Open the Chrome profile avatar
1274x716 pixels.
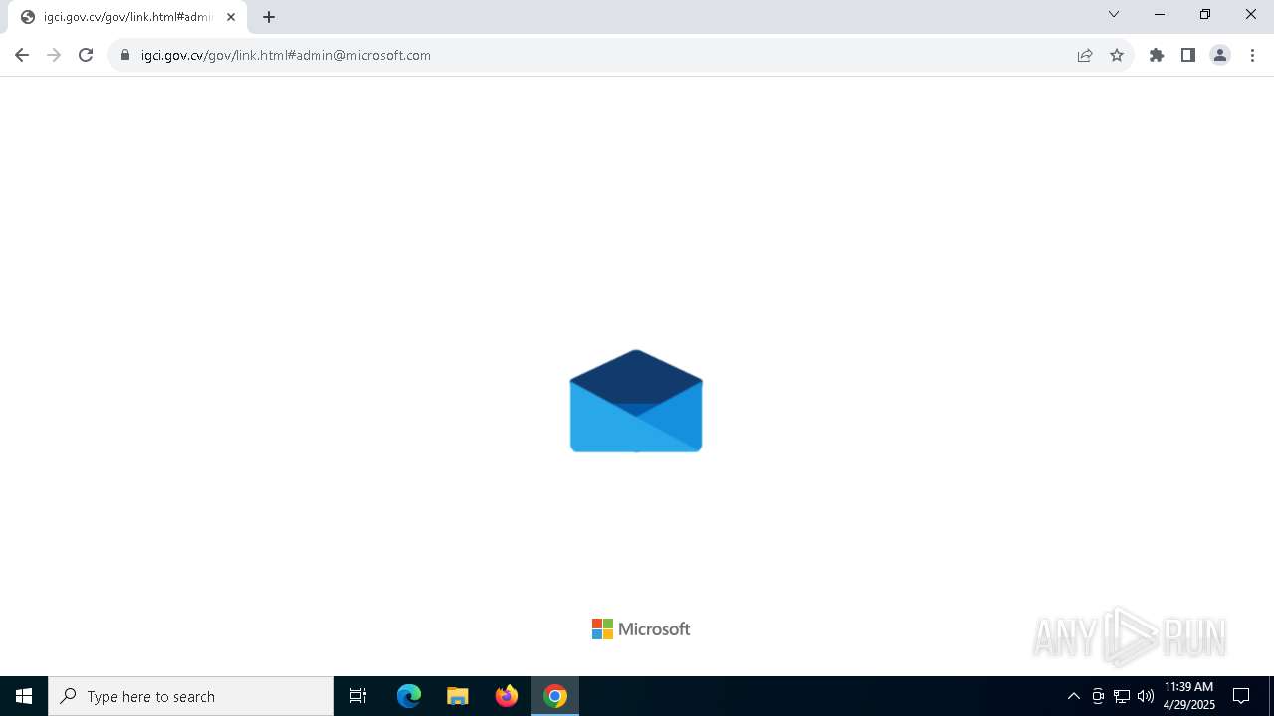point(1220,56)
